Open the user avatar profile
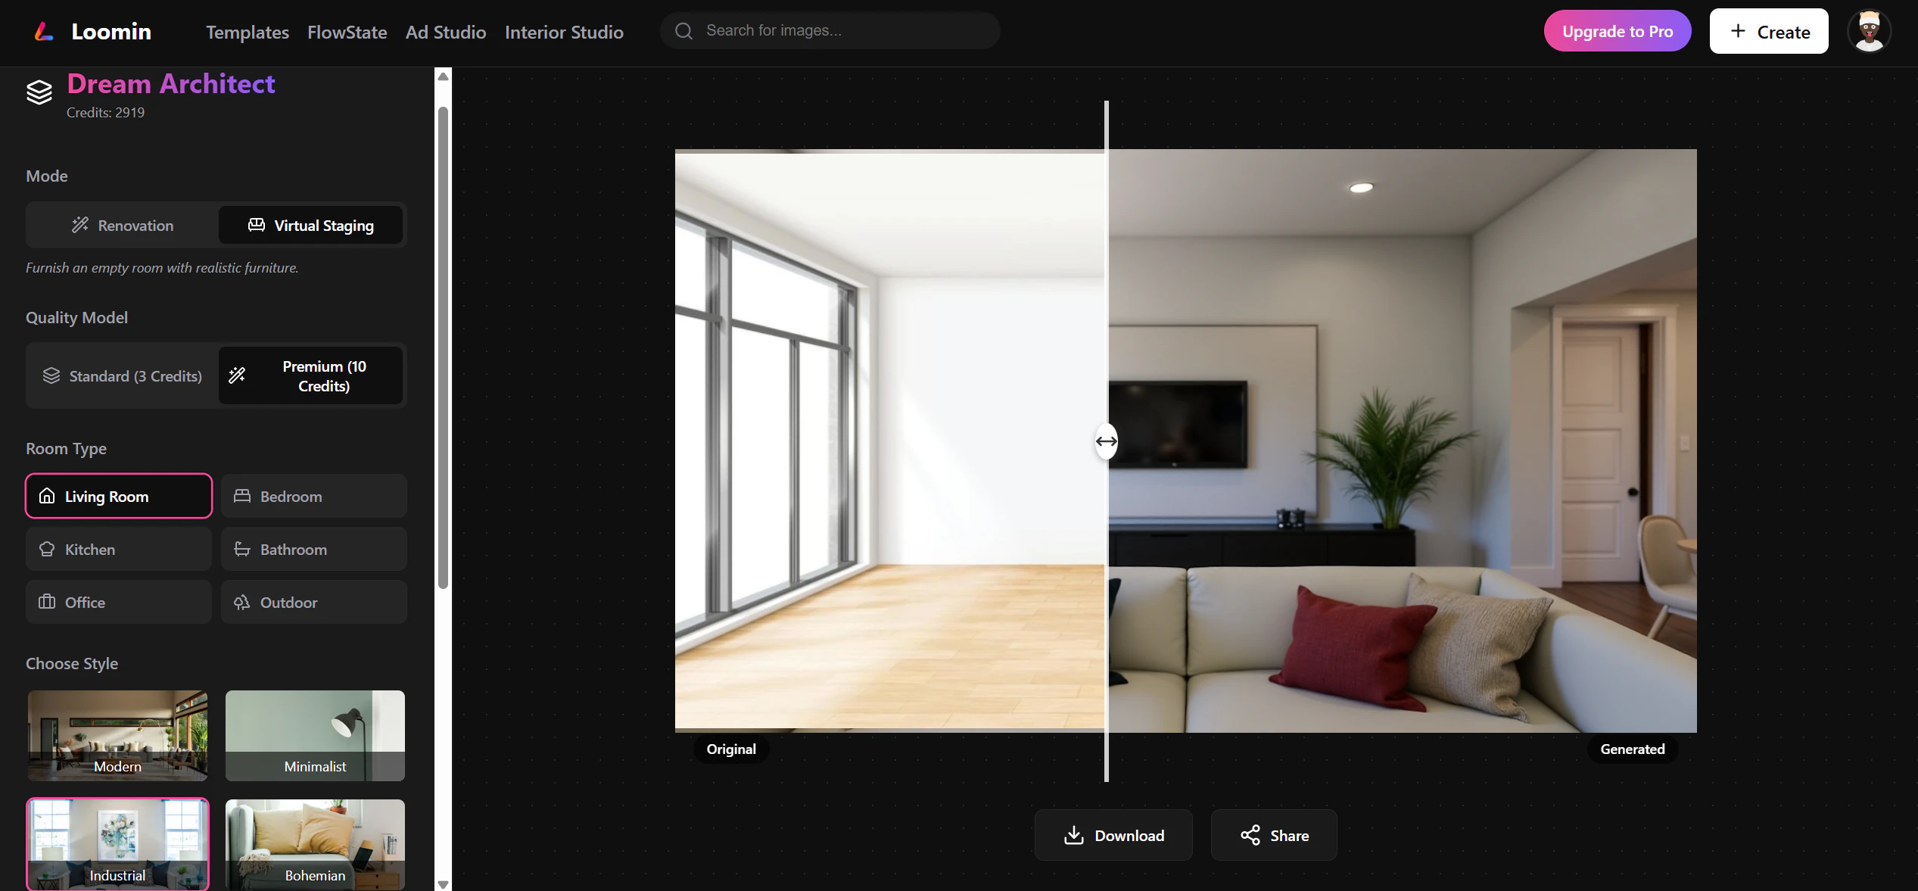 coord(1868,32)
